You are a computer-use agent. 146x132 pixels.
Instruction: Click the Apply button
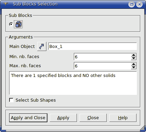(63, 118)
